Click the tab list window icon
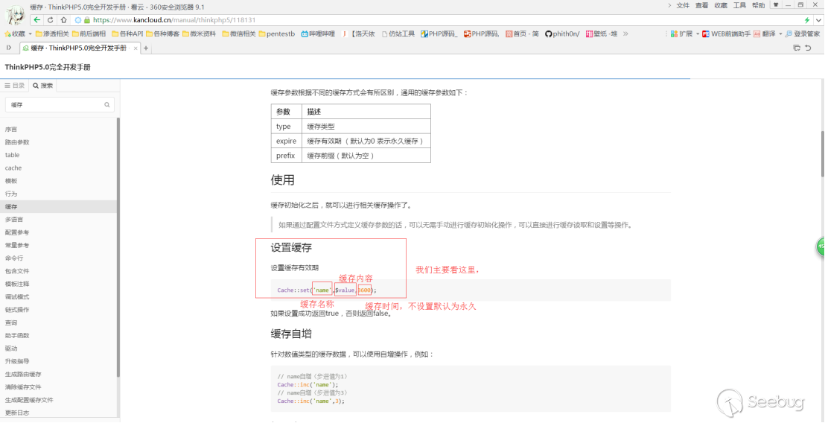This screenshot has width=825, height=423. 797,48
